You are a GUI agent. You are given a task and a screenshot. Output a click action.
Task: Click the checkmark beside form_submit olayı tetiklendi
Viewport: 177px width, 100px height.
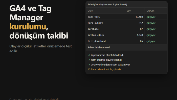pyautogui.click(x=89, y=60)
